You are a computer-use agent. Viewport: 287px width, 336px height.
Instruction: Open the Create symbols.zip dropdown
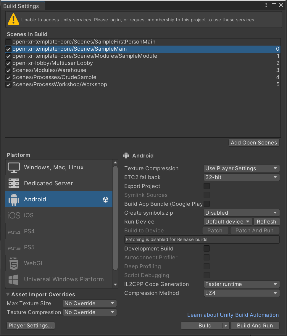click(x=242, y=213)
